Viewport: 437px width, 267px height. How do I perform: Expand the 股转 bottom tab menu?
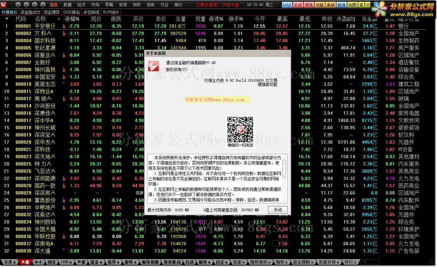pos(130,262)
